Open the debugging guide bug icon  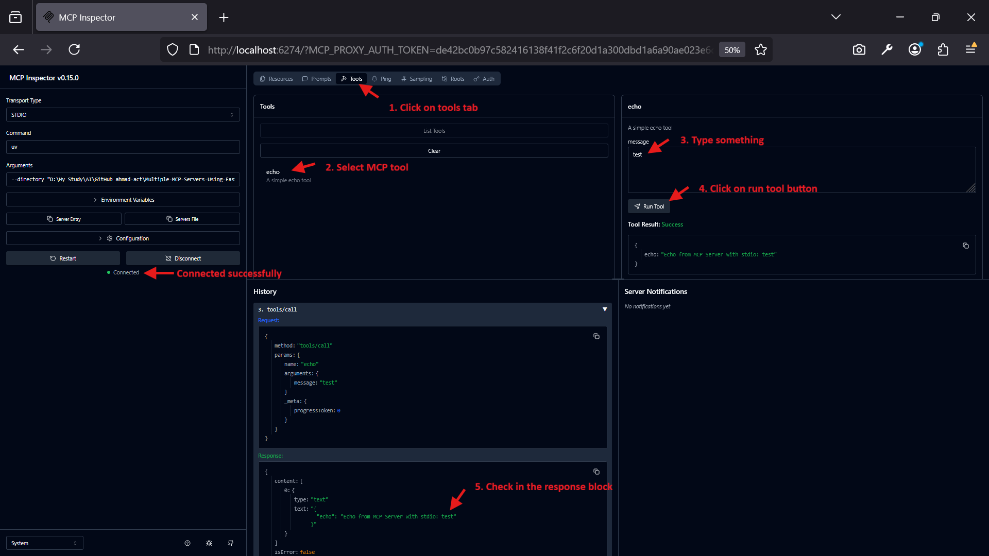pyautogui.click(x=209, y=543)
